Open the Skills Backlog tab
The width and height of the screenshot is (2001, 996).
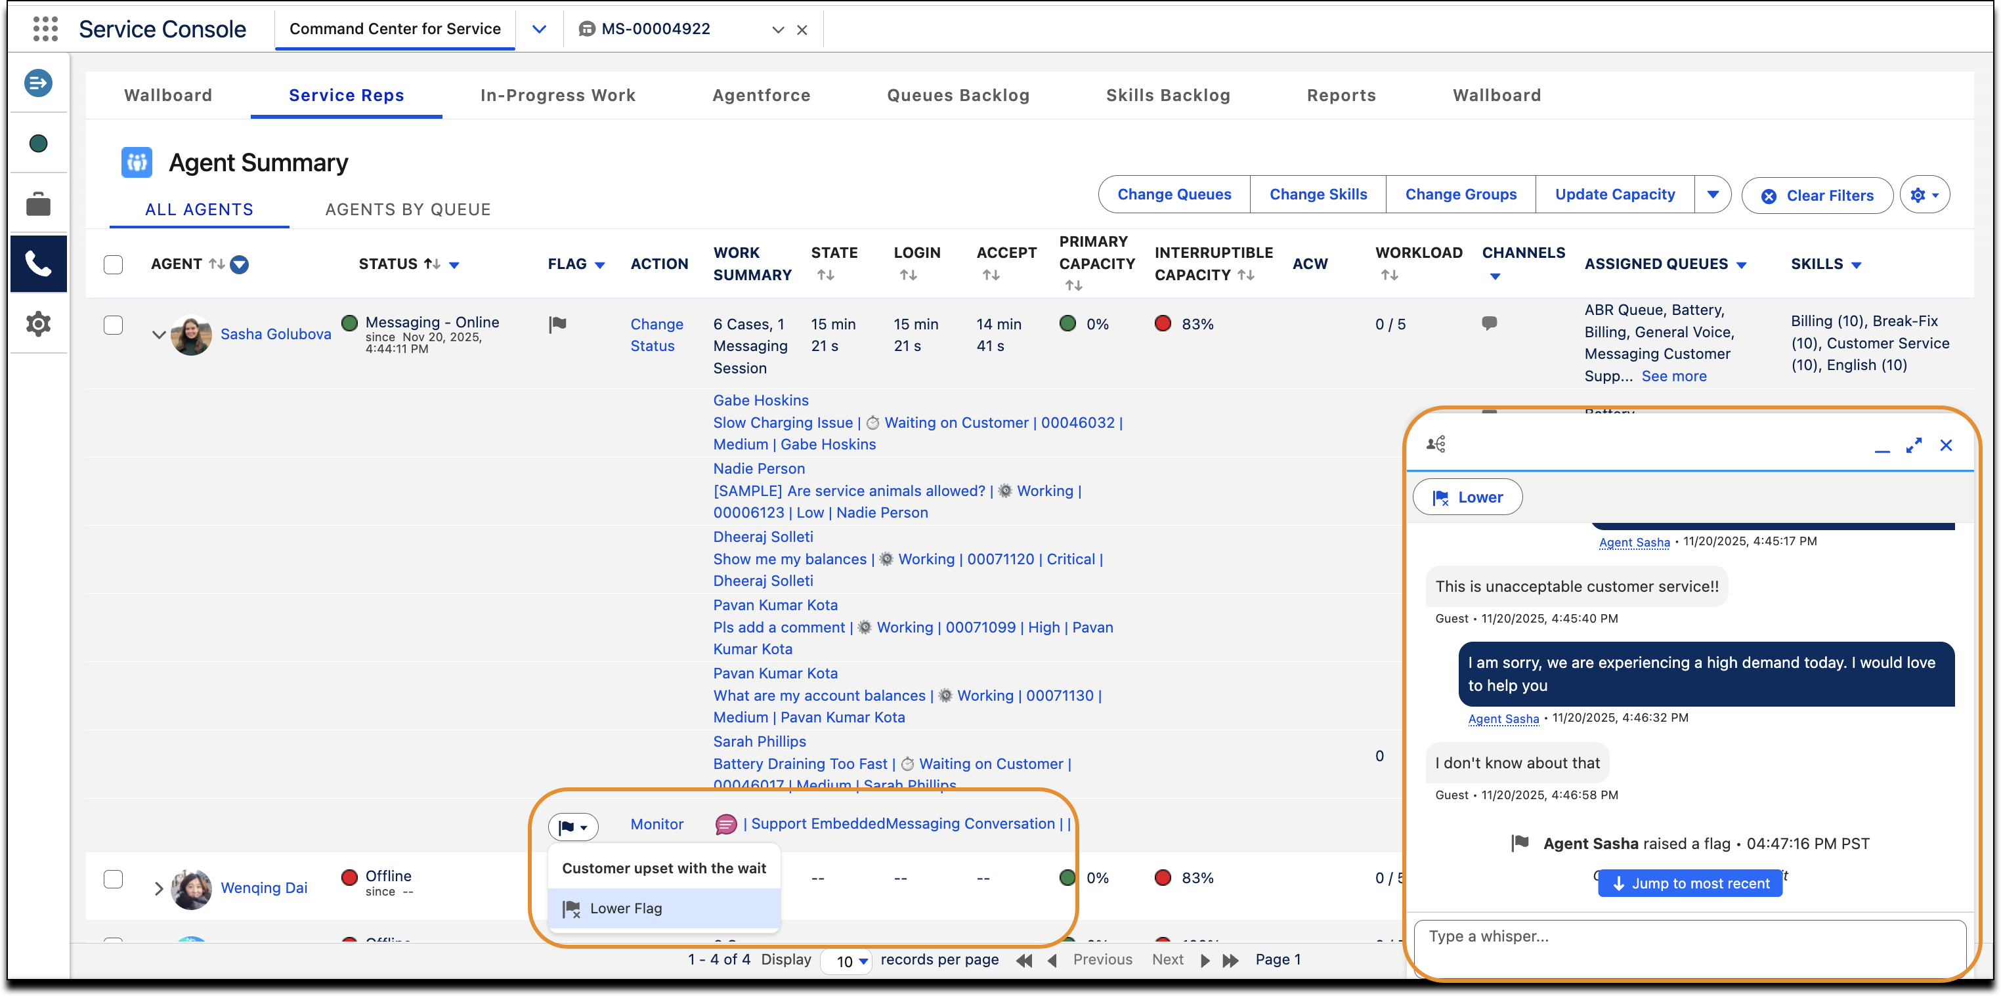pyautogui.click(x=1167, y=94)
